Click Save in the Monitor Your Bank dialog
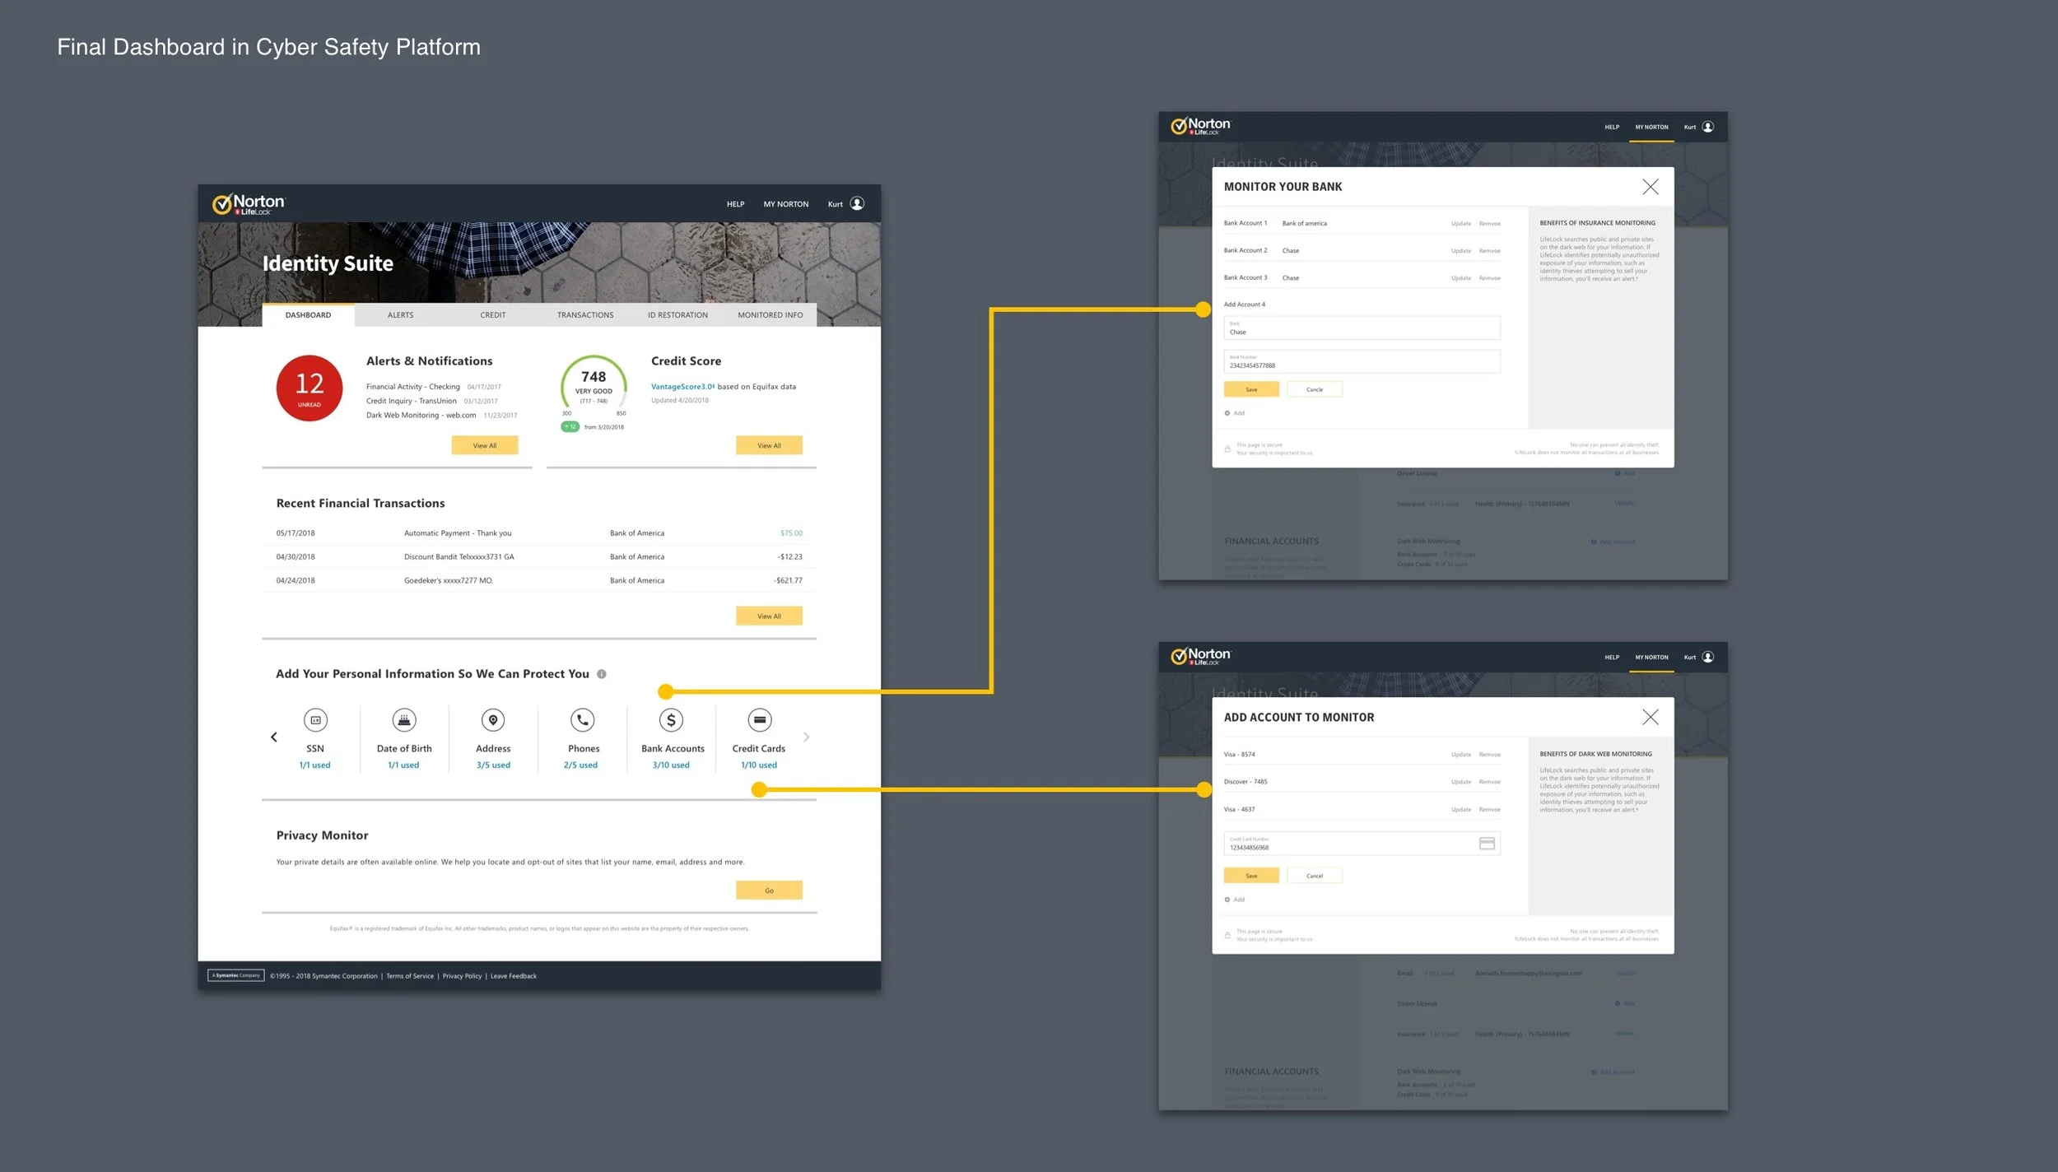Image resolution: width=2058 pixels, height=1172 pixels. pyautogui.click(x=1251, y=389)
